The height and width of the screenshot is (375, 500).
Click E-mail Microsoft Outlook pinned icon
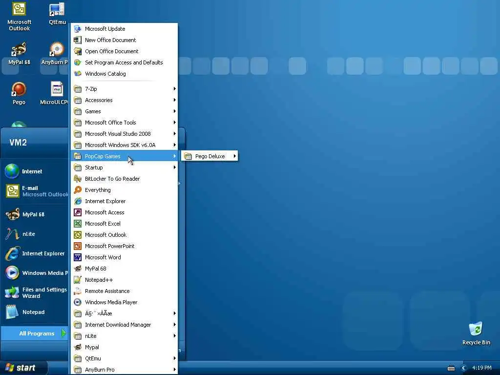(12, 191)
